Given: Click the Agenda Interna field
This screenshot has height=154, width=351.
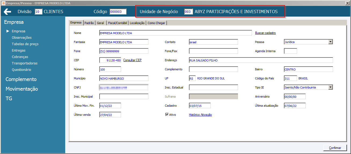Looking at the screenshot, I should click(290, 51).
